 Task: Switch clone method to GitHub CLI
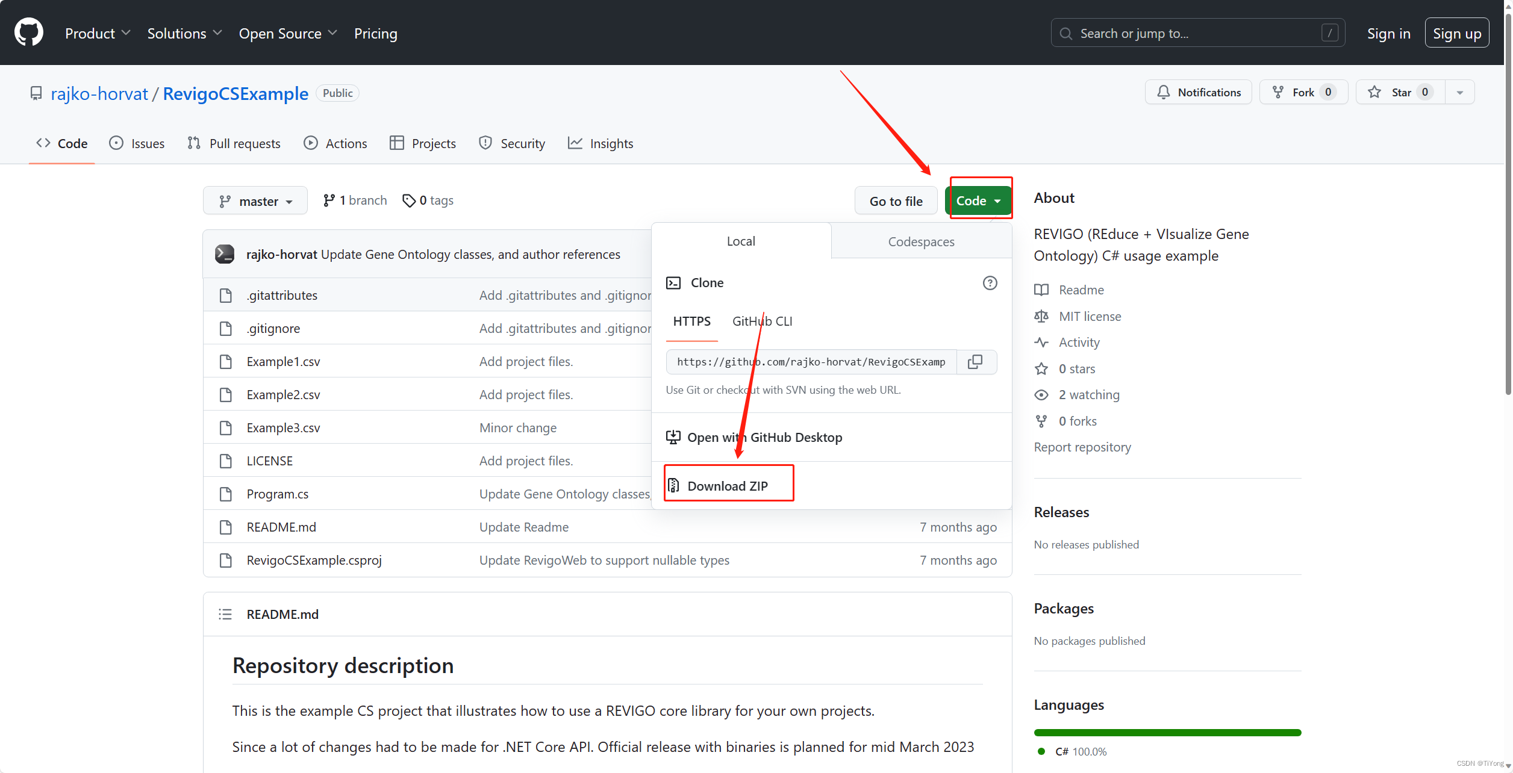pyautogui.click(x=762, y=321)
